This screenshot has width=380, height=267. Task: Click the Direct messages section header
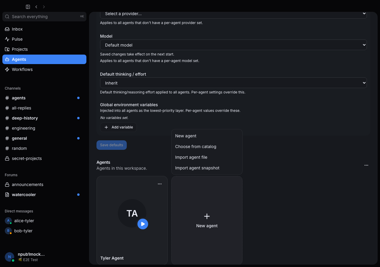pos(19,211)
